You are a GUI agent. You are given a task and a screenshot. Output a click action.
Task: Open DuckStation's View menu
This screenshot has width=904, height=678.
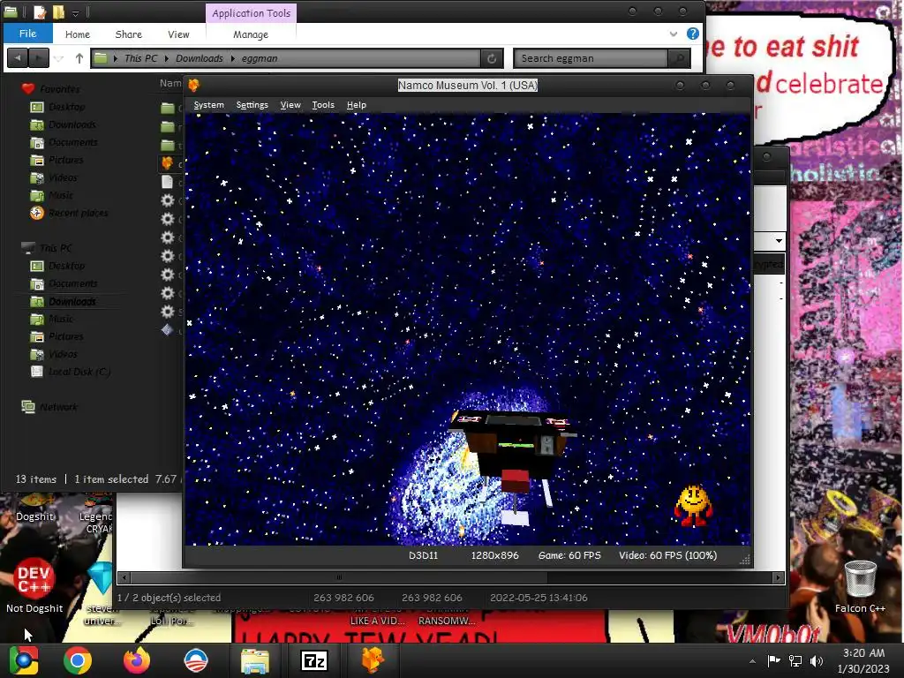pyautogui.click(x=290, y=105)
